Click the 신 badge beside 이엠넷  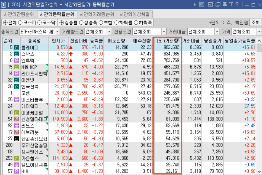tap(17, 80)
